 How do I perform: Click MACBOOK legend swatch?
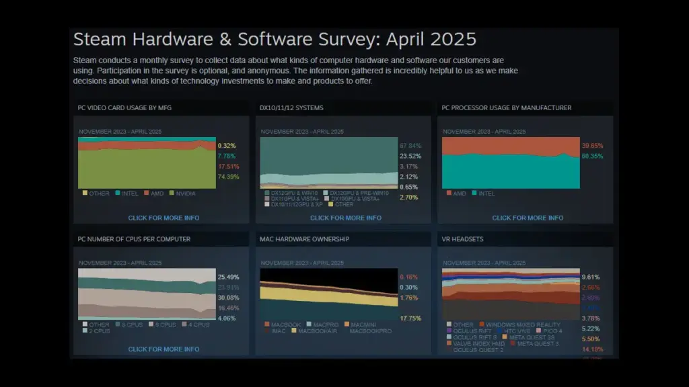266,325
